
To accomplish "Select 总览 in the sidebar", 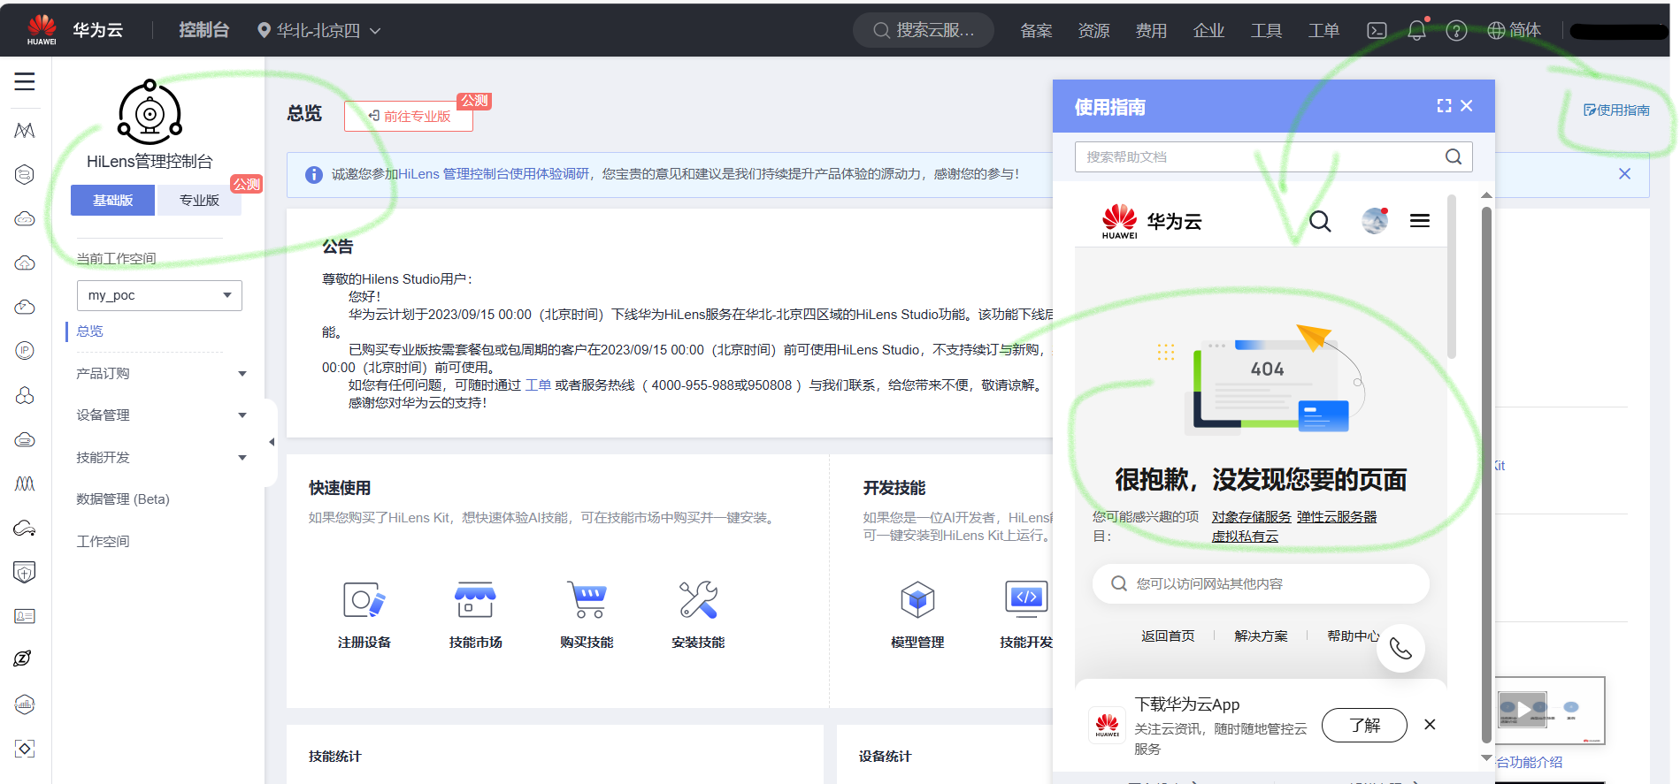I will tap(89, 331).
